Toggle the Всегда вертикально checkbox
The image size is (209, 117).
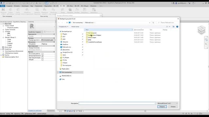[x=42, y=56]
